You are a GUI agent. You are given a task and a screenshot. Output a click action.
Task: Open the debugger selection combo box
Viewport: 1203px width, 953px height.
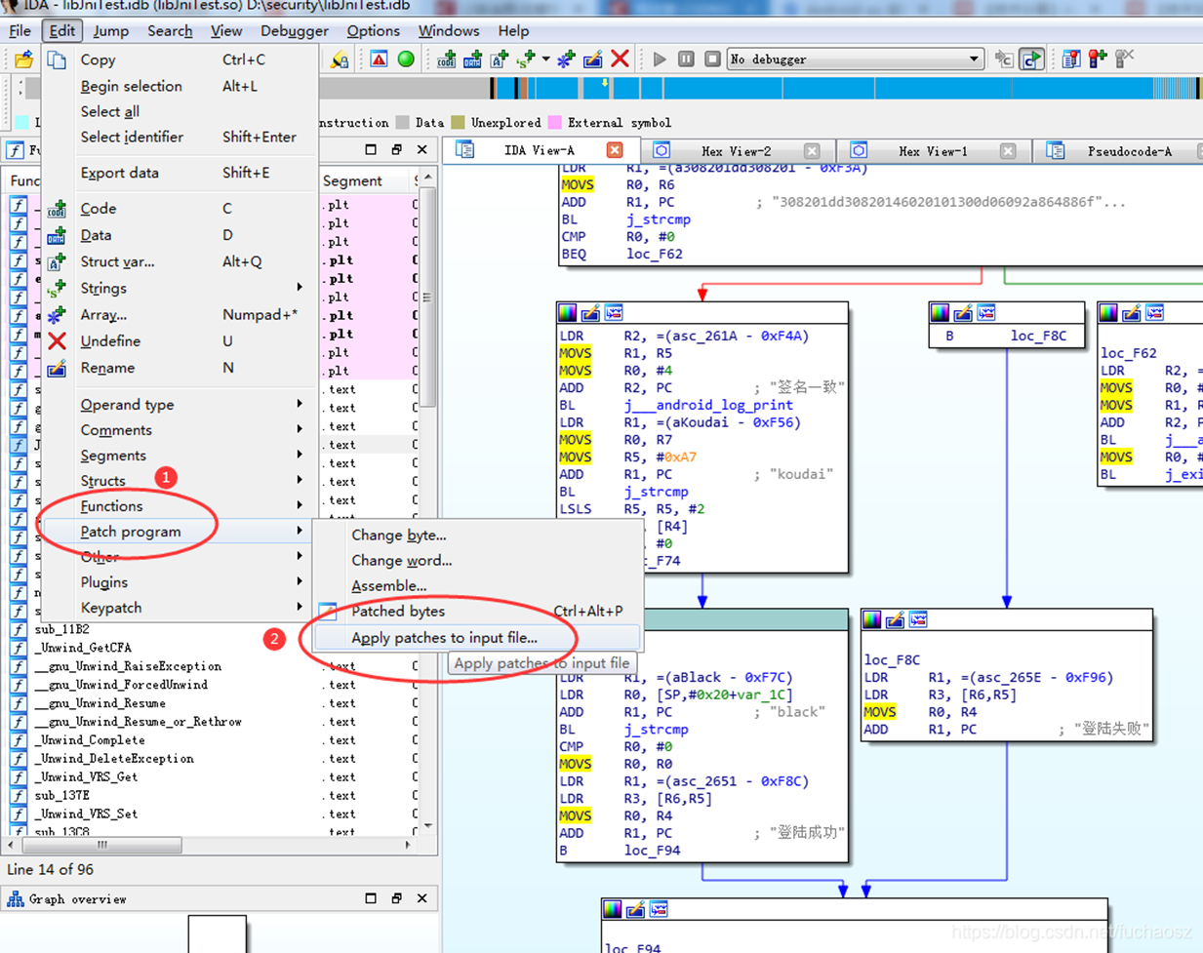point(855,60)
